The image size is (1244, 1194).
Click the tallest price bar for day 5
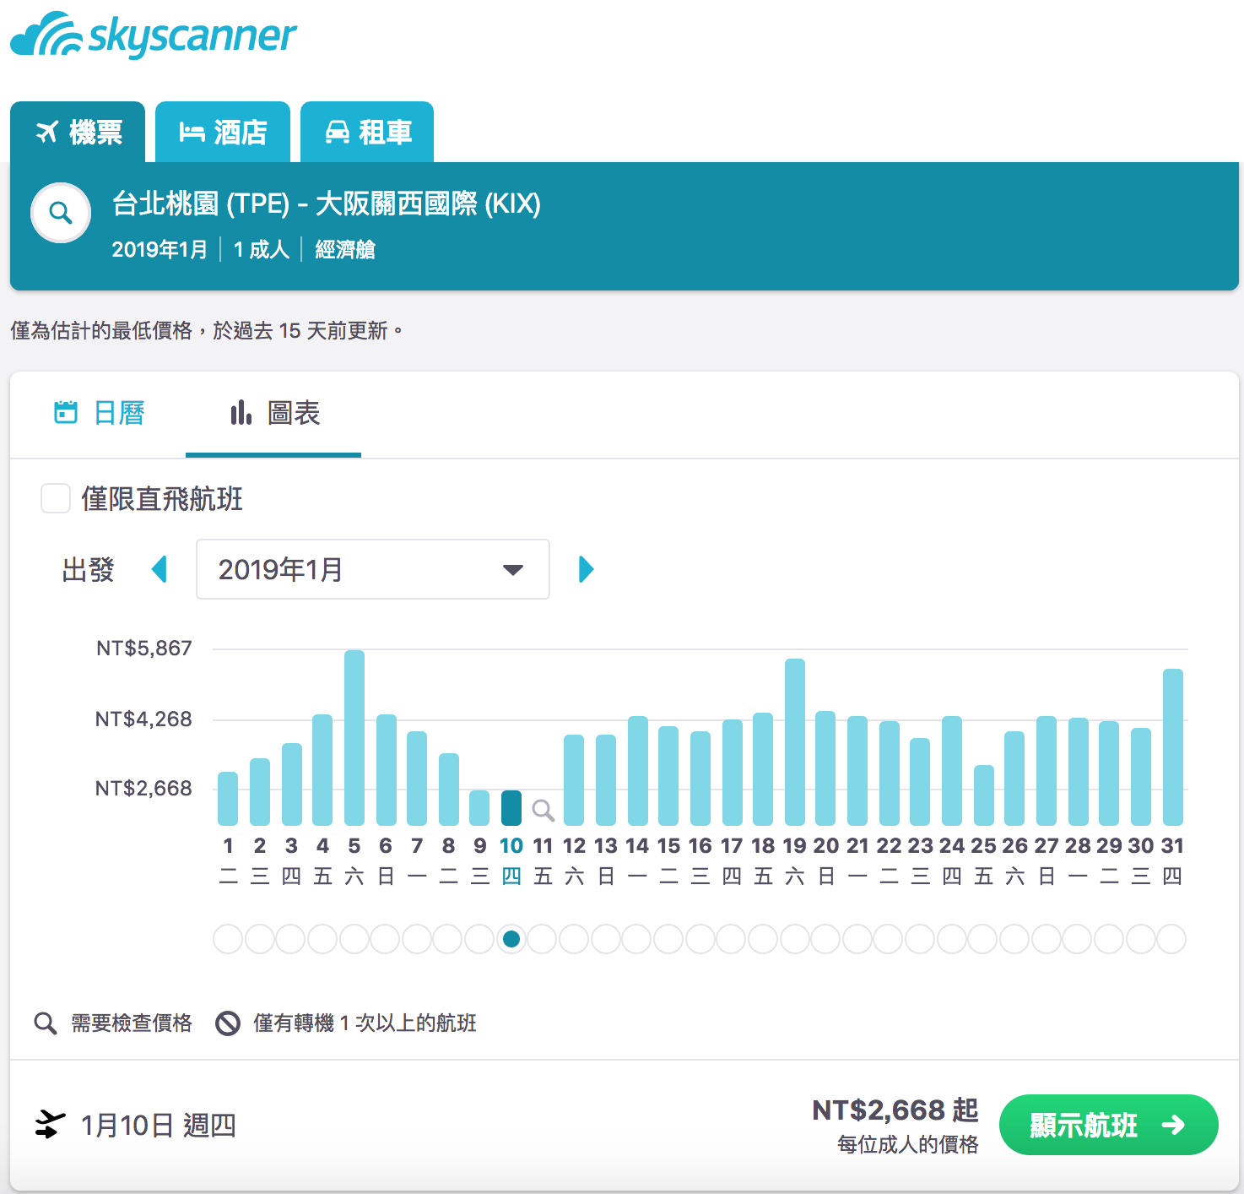click(354, 736)
